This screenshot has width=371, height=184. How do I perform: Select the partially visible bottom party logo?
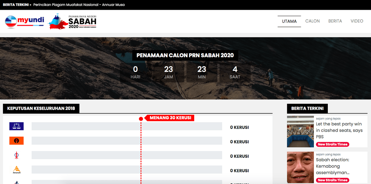click(x=17, y=182)
